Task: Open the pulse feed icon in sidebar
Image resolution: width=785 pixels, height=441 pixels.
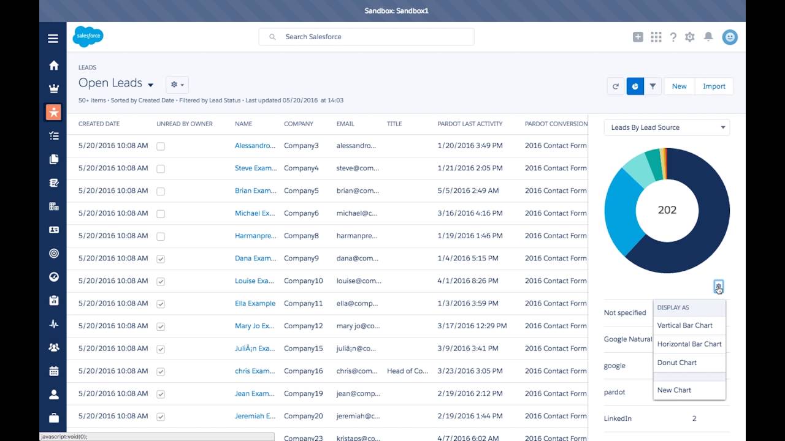Action: [54, 324]
